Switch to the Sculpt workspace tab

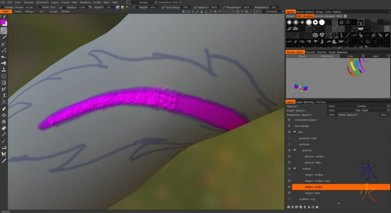[x=53, y=12]
